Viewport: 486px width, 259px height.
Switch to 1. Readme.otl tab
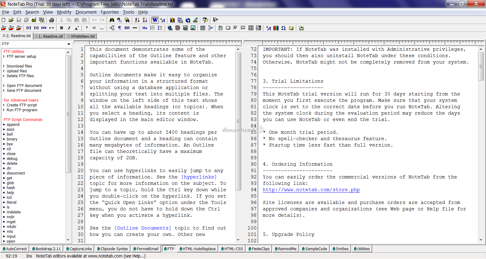click(x=49, y=36)
